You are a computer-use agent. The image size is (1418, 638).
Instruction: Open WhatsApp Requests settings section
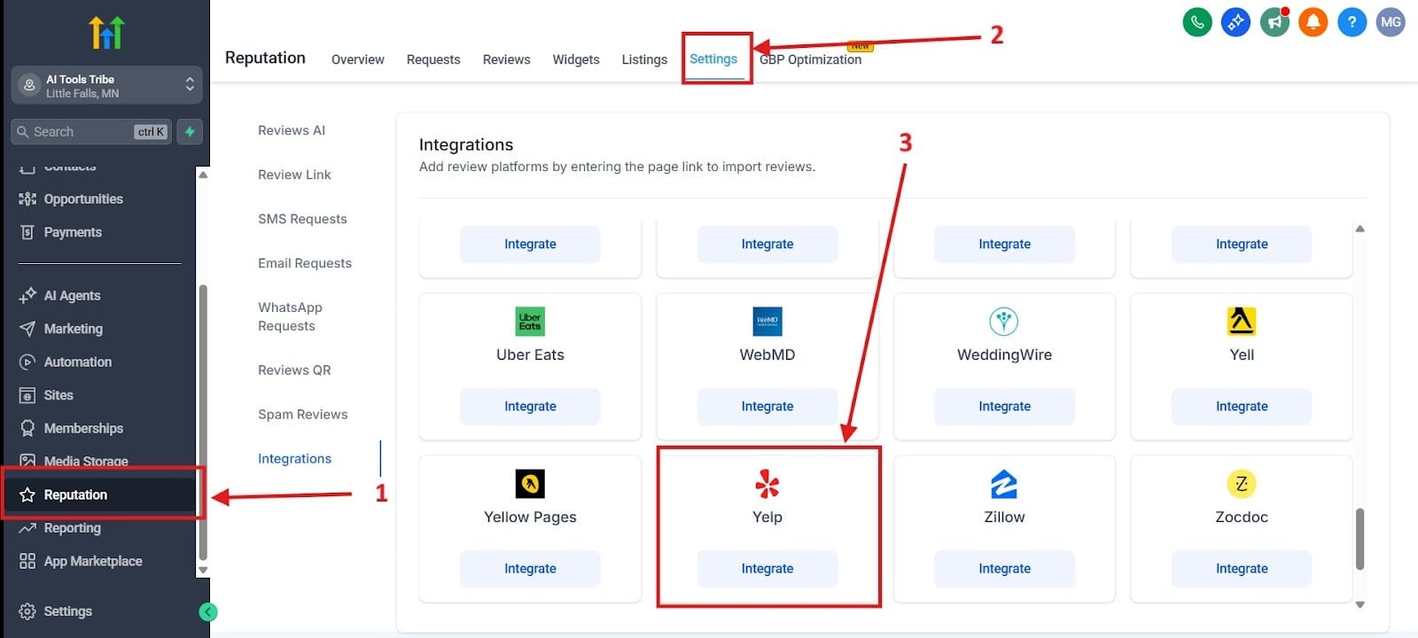(291, 316)
